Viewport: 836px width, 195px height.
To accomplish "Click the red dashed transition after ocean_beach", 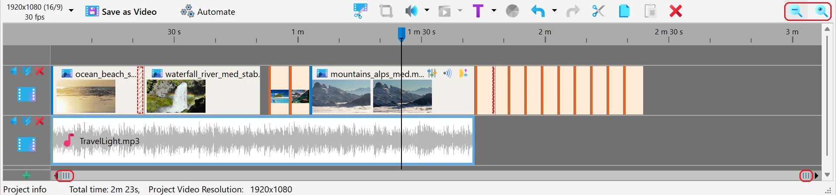I will click(x=140, y=90).
